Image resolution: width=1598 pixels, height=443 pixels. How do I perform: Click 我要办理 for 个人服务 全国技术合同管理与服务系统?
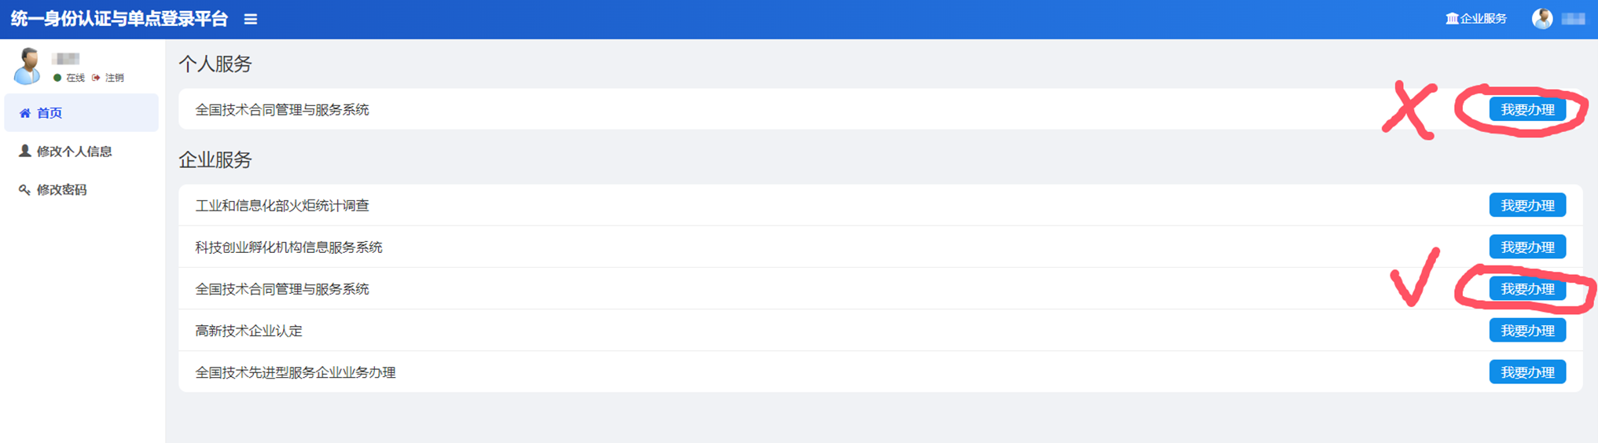pos(1526,110)
